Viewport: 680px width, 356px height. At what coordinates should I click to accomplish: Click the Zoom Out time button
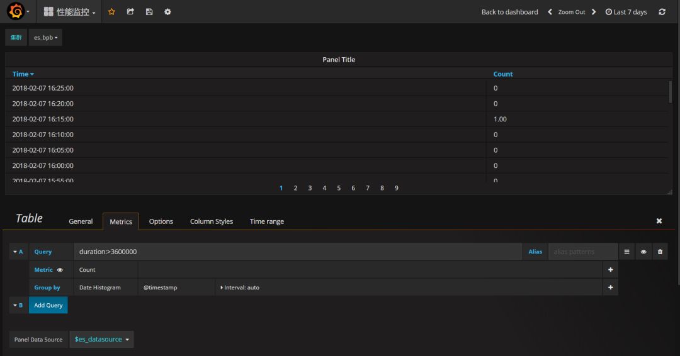coord(572,12)
